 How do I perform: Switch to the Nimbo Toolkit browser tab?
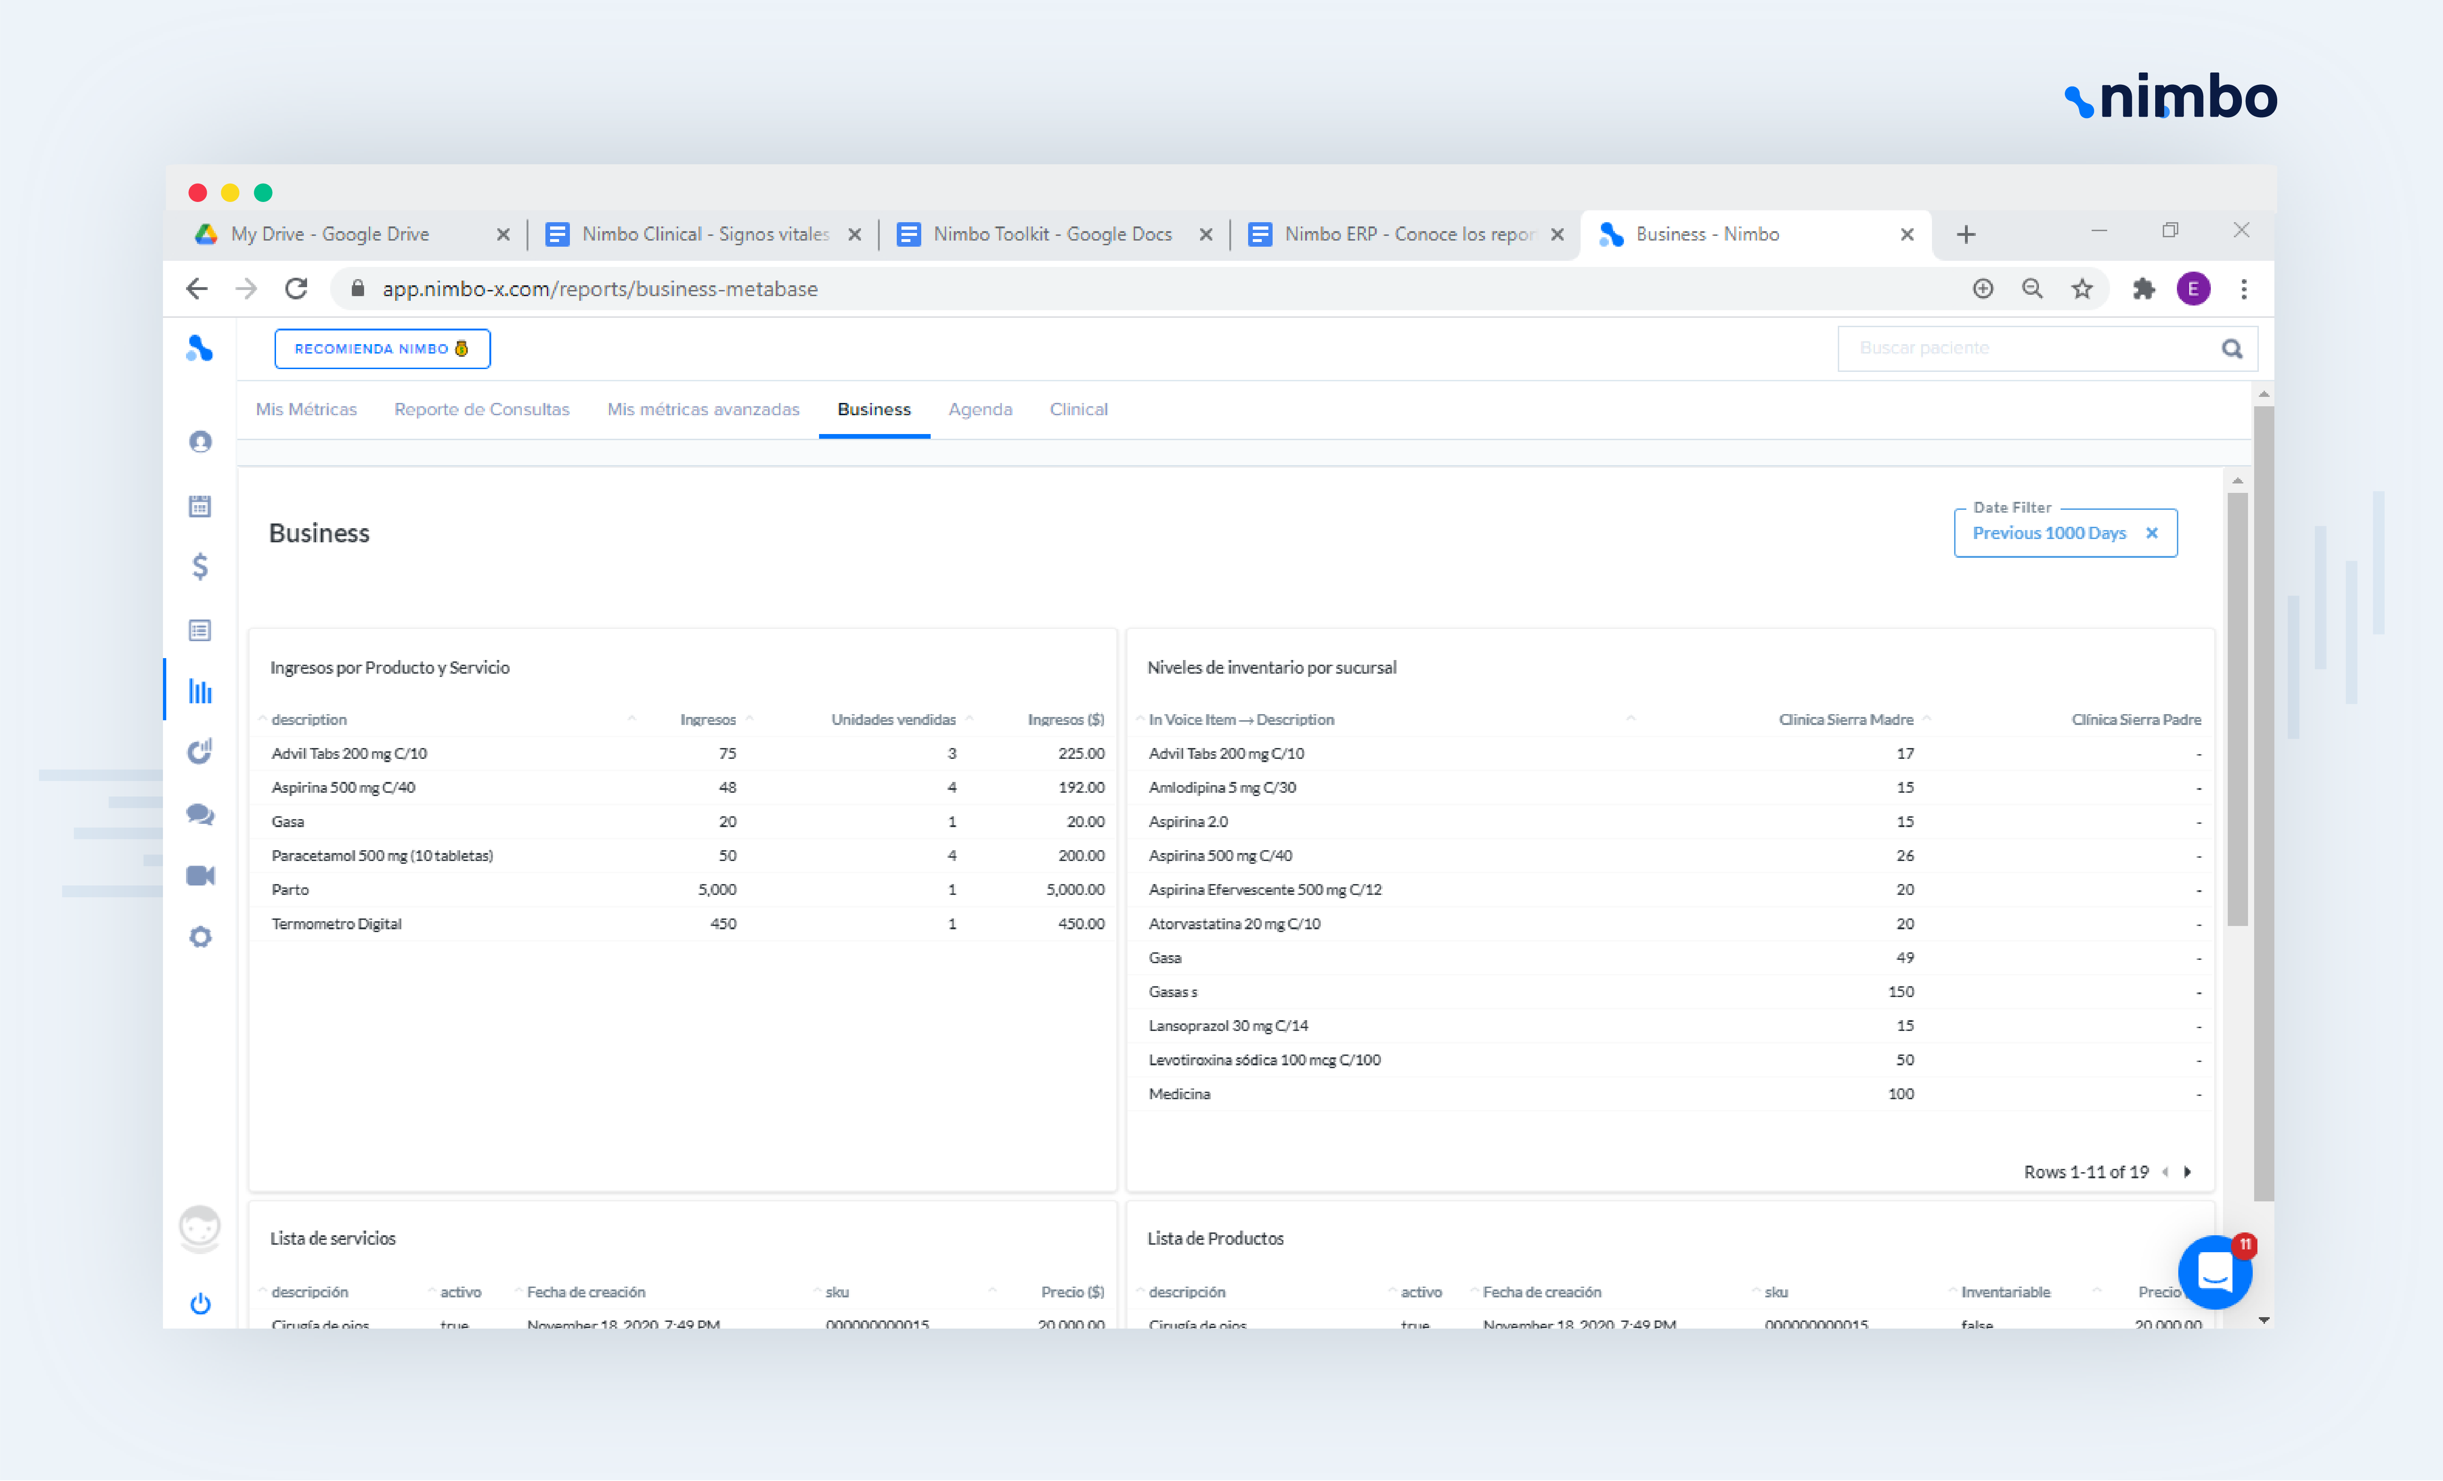point(1052,234)
